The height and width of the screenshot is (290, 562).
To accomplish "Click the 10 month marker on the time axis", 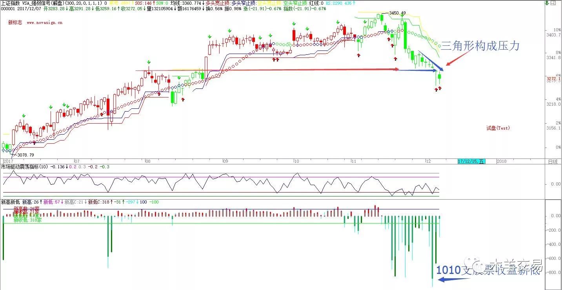I will tap(296, 161).
